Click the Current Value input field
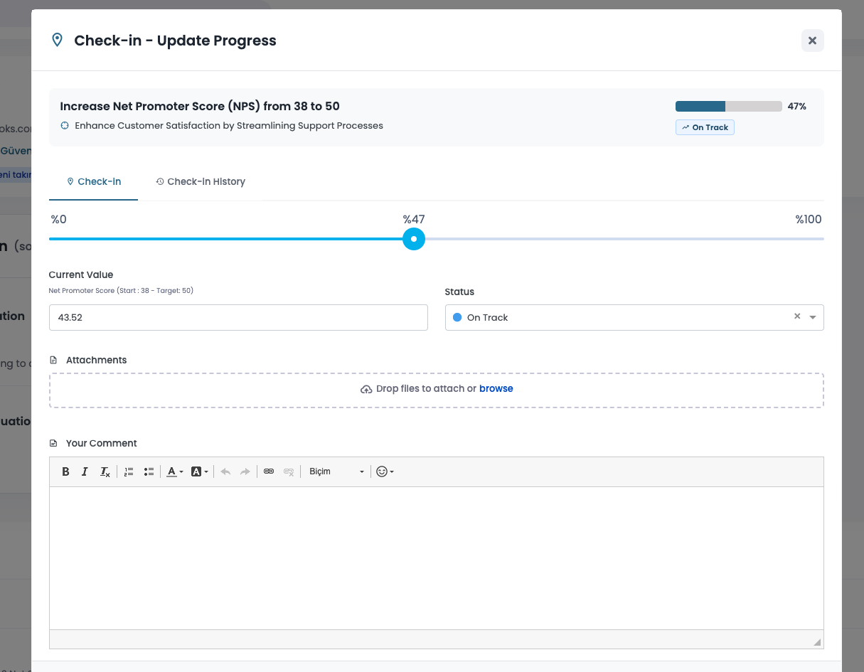 238,318
